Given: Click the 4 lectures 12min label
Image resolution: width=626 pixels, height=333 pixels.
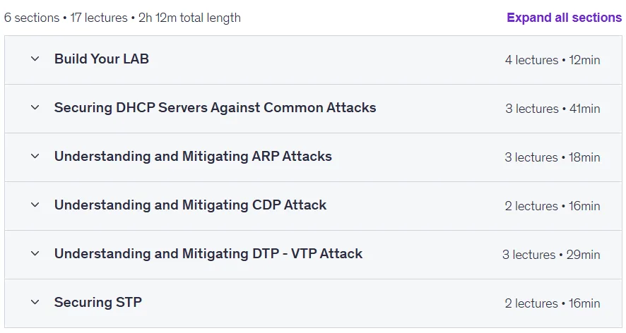Looking at the screenshot, I should (x=552, y=60).
